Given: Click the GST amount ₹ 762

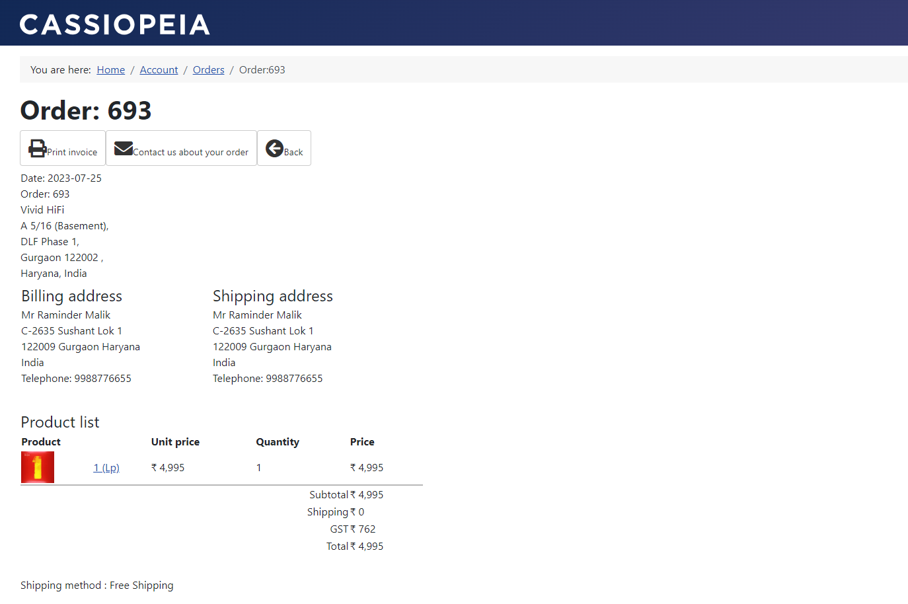Looking at the screenshot, I should point(363,529).
